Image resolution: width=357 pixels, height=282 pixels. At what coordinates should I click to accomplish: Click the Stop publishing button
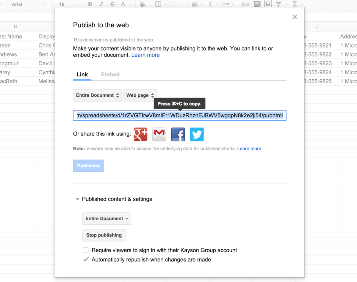104,235
